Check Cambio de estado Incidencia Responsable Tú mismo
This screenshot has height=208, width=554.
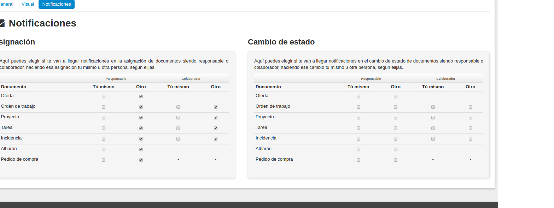point(358,139)
